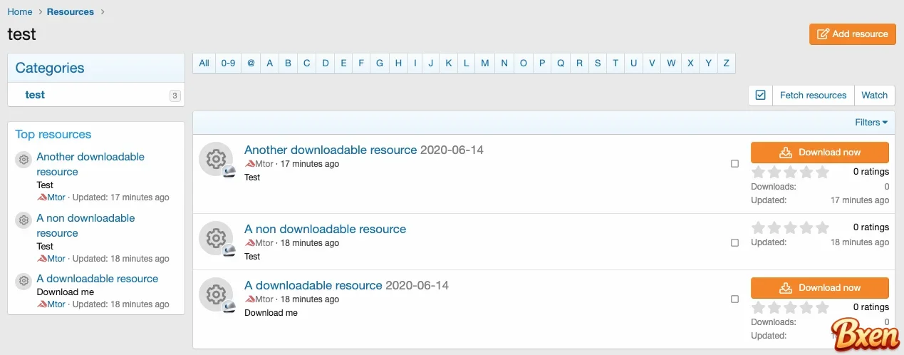Click rating stars of 'A non downloadable resource'
904x355 pixels.
791,228
